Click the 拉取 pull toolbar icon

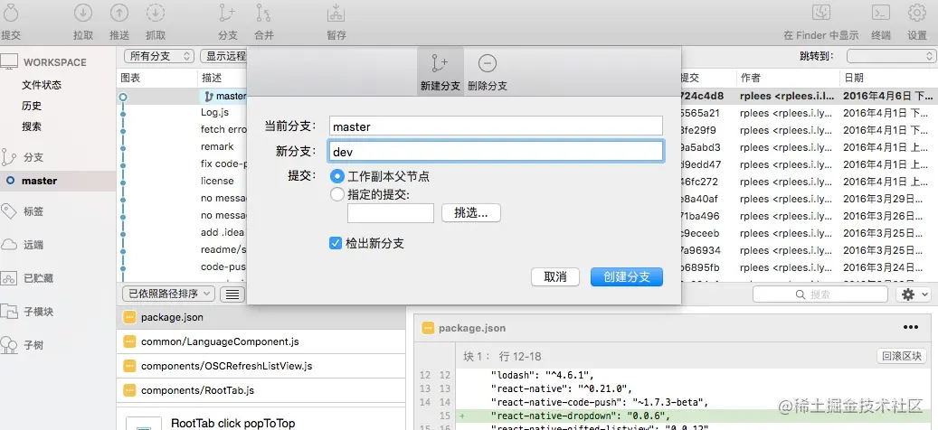[x=83, y=14]
